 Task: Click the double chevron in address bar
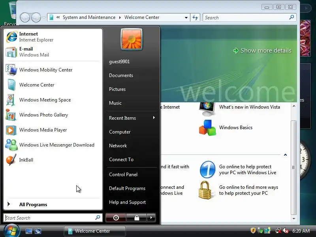[58, 17]
